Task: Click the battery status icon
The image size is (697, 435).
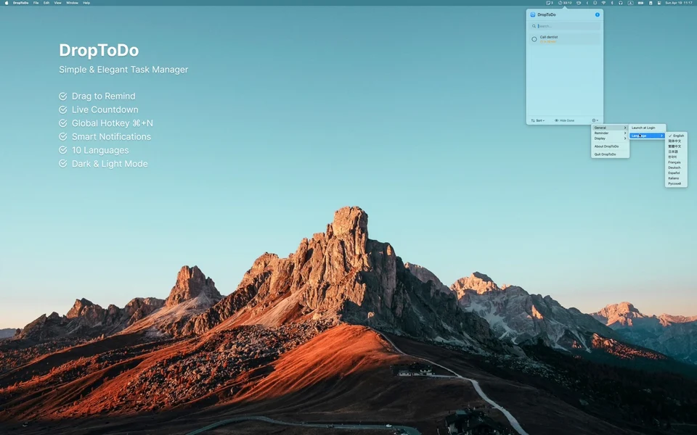Action: 640,3
